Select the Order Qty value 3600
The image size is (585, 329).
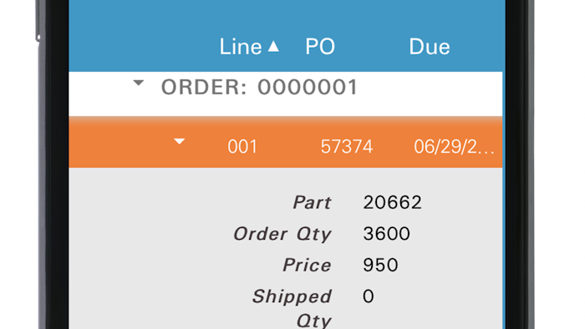tap(386, 234)
